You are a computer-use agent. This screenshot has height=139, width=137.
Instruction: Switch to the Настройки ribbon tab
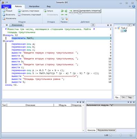pyautogui.click(x=34, y=7)
